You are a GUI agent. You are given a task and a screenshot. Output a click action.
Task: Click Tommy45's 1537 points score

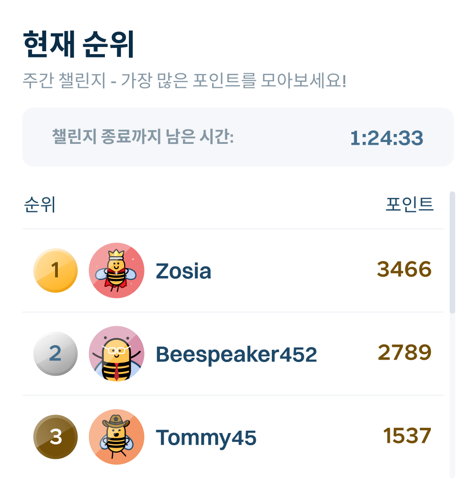point(407,436)
